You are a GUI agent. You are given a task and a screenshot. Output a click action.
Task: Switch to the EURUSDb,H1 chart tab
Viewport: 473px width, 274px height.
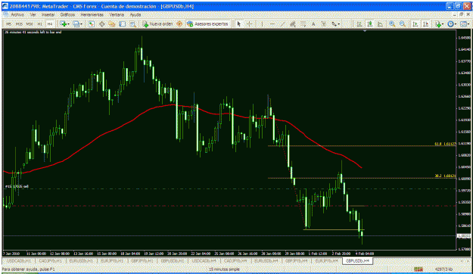click(81, 260)
